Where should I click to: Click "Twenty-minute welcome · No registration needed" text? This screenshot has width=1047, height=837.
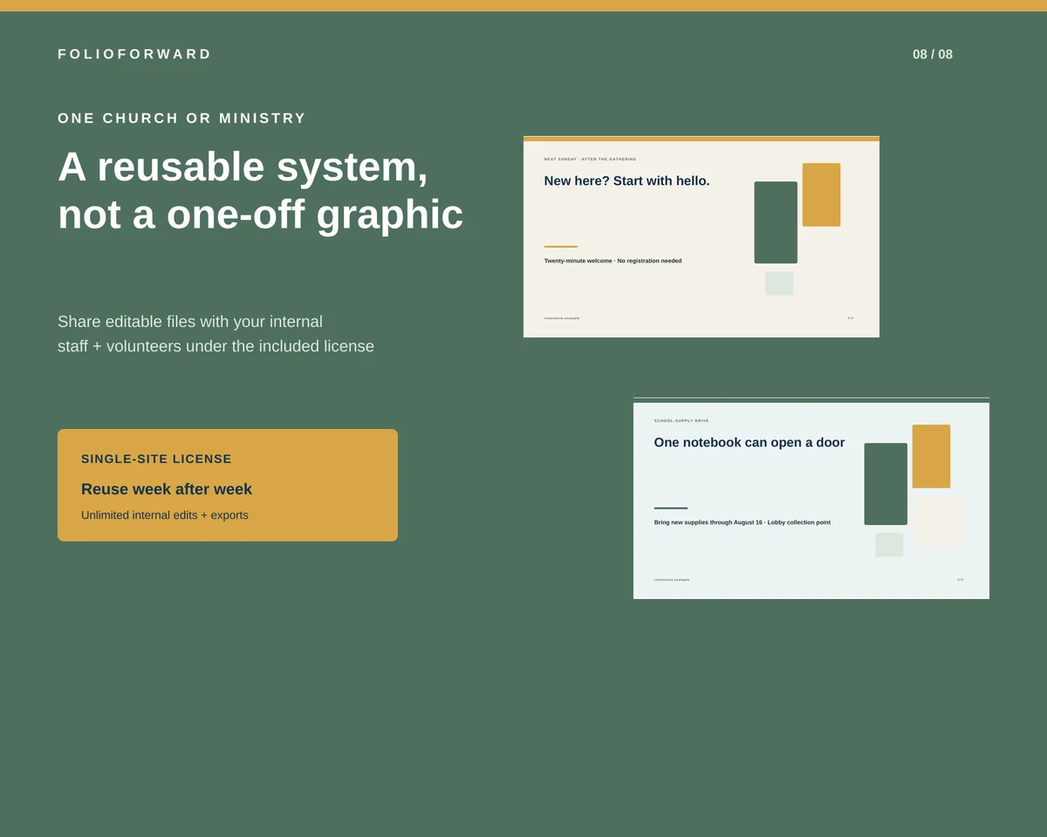tap(612, 261)
